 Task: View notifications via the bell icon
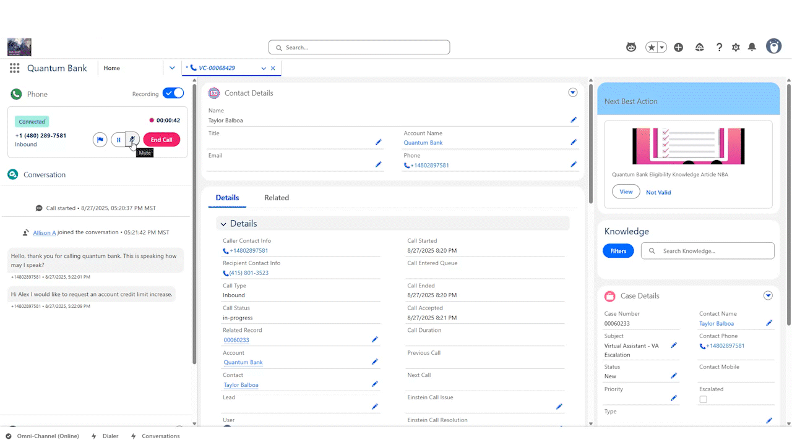coord(752,46)
